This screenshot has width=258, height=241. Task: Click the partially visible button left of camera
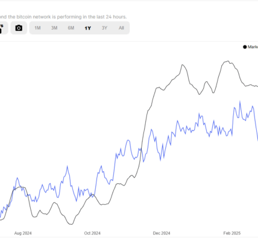(4, 28)
